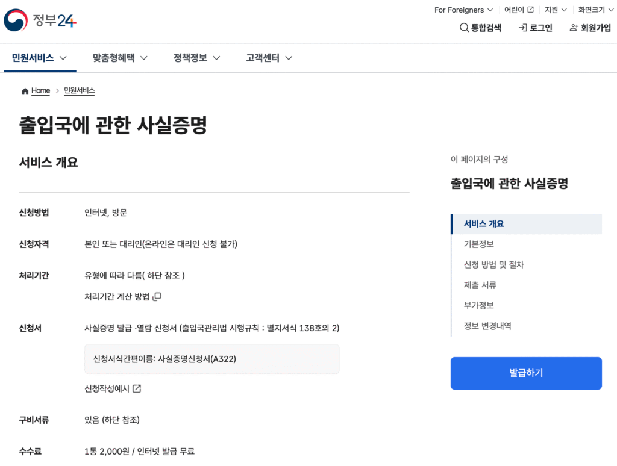Open the 정책정보 menu
Image resolution: width=617 pixels, height=466 pixels.
(196, 58)
